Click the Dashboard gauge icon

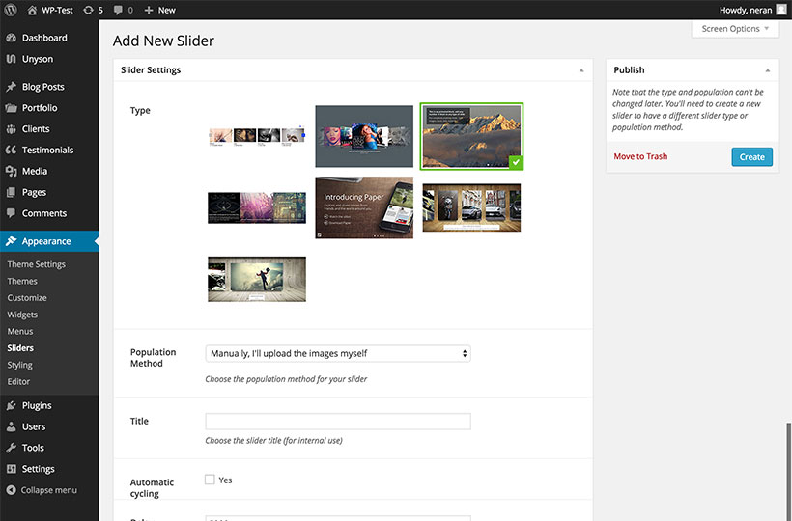pos(12,38)
